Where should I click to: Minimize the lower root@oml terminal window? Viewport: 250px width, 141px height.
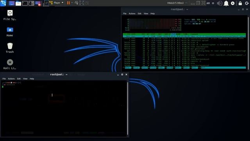tap(118, 74)
